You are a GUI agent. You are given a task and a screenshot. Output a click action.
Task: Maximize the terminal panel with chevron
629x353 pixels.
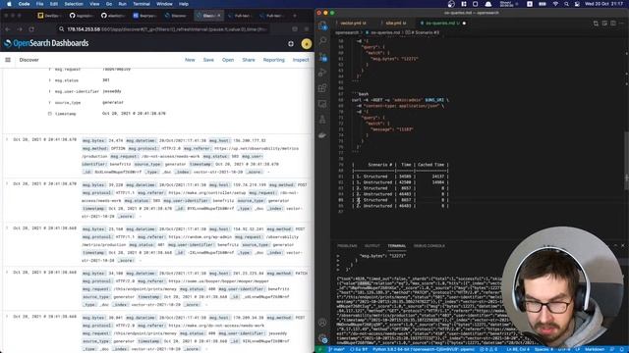615,245
